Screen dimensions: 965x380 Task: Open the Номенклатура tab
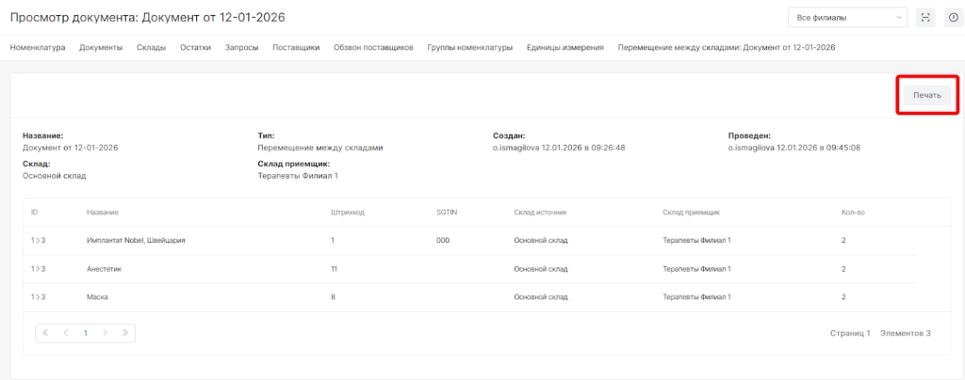(x=38, y=47)
